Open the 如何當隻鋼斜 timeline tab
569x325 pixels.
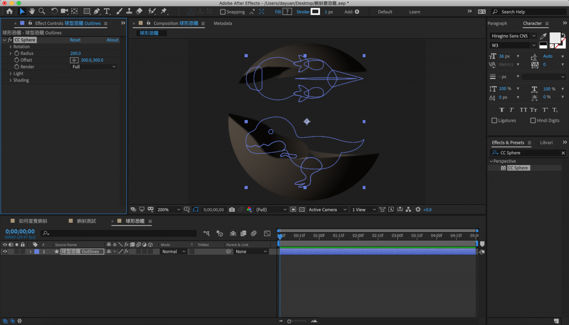(x=33, y=221)
